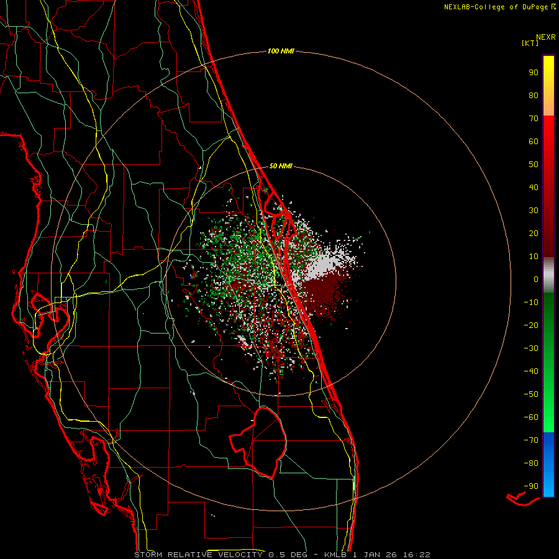The width and height of the screenshot is (559, 559).
Task: Click the -50 knots scale value
Action: click(x=531, y=394)
